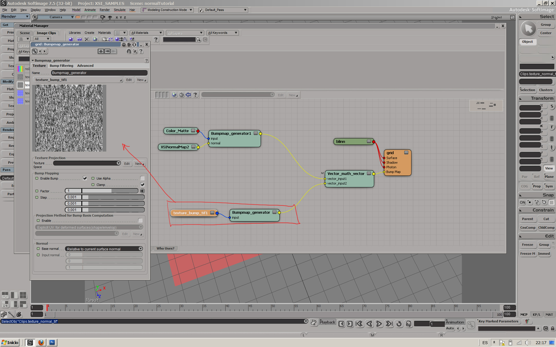Adjust the first Step slider
Image resolution: width=556 pixels, height=347 pixels.
pyautogui.click(x=105, y=197)
